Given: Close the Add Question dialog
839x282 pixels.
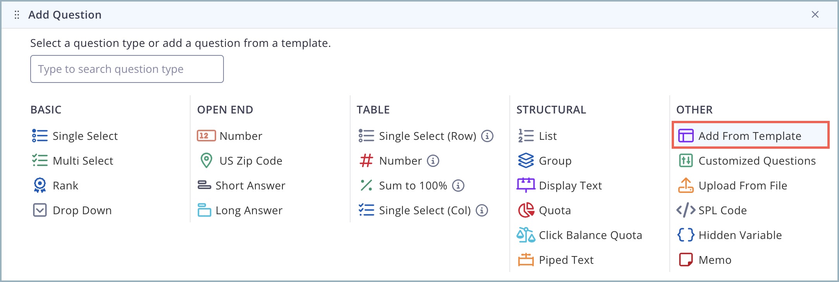Looking at the screenshot, I should click(x=815, y=14).
